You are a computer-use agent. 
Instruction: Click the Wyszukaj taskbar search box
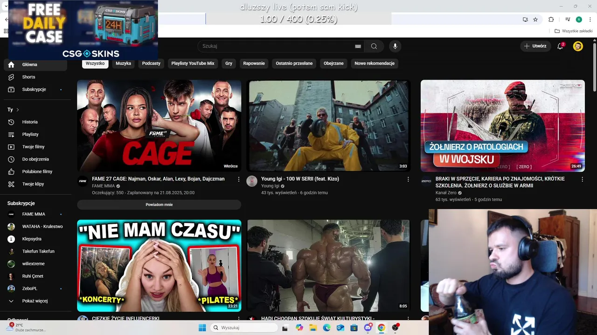click(243, 328)
